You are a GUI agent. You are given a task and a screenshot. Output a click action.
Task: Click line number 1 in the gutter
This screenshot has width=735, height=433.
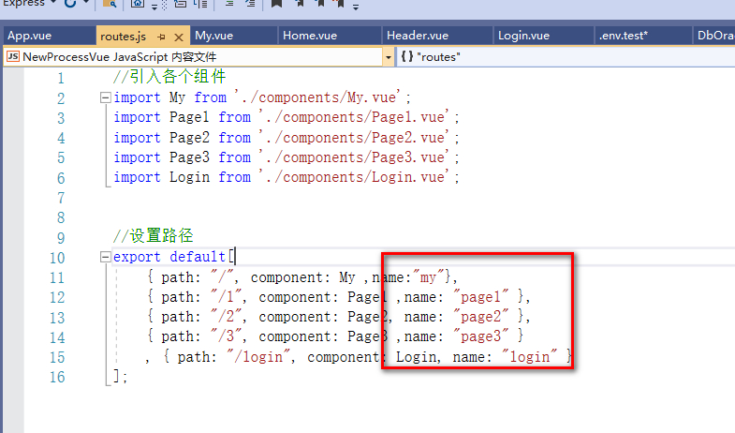[x=61, y=78]
